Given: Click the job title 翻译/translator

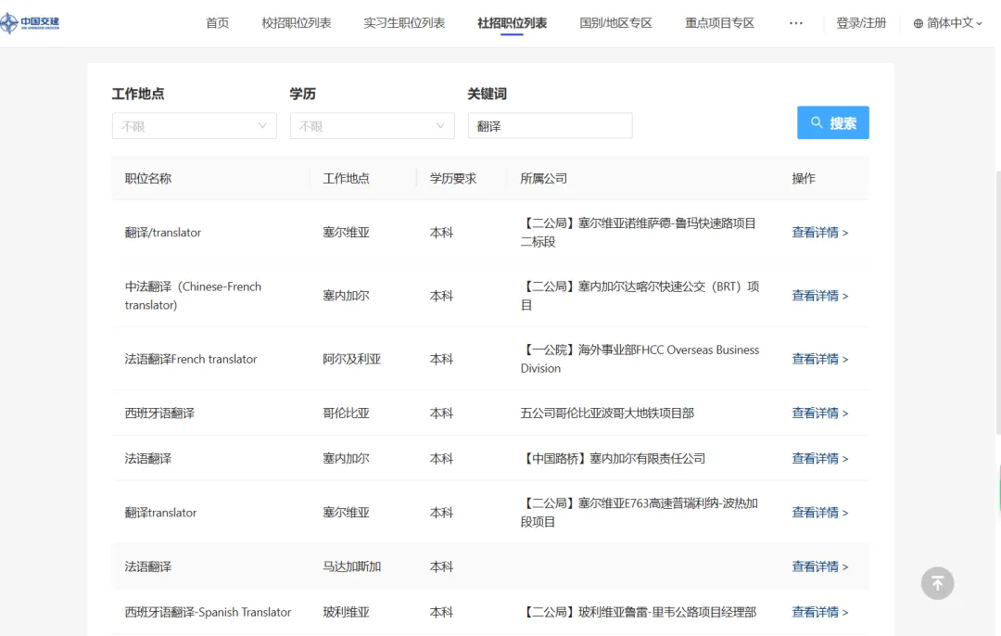Looking at the screenshot, I should click(163, 233).
